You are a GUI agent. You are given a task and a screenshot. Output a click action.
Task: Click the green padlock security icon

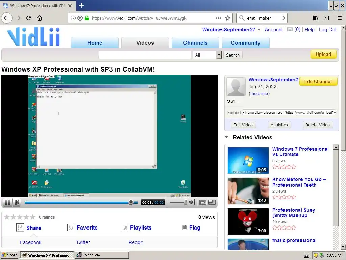point(87,18)
